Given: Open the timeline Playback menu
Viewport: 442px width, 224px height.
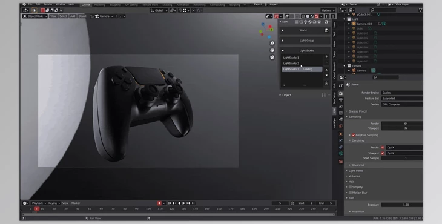Looking at the screenshot, I should click(39, 203).
